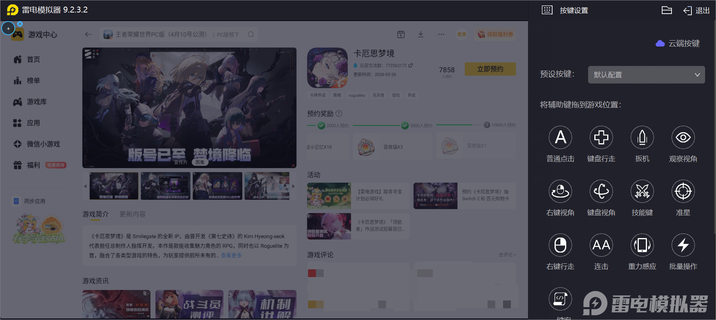716x320 pixels.
Task: Go back with the left arrow
Action: pyautogui.click(x=88, y=34)
